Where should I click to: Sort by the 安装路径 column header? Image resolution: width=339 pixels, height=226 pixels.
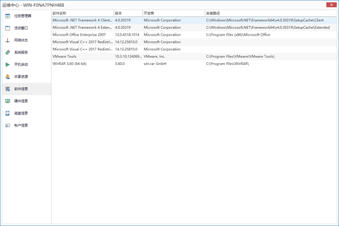coord(271,13)
